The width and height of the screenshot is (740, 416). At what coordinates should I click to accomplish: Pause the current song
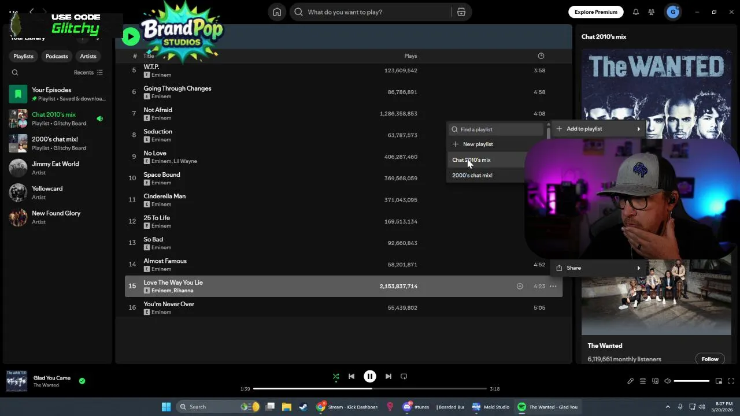(x=370, y=376)
